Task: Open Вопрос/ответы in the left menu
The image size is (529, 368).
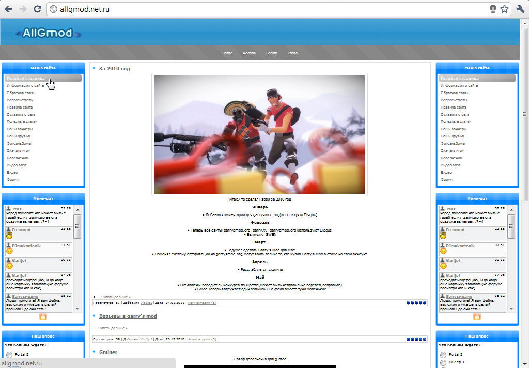Action: click(20, 100)
